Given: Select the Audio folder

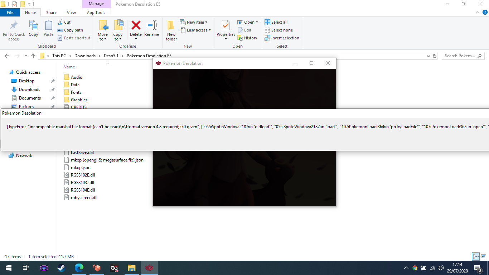Looking at the screenshot, I should pos(76,77).
